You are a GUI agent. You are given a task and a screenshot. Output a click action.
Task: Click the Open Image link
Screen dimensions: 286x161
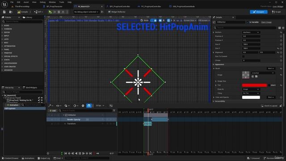pos(266,22)
